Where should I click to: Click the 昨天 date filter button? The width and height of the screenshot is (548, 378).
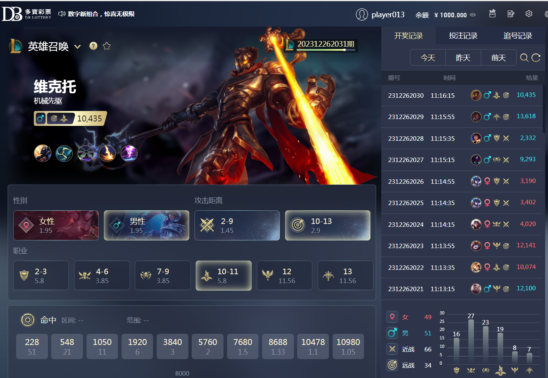click(x=463, y=58)
